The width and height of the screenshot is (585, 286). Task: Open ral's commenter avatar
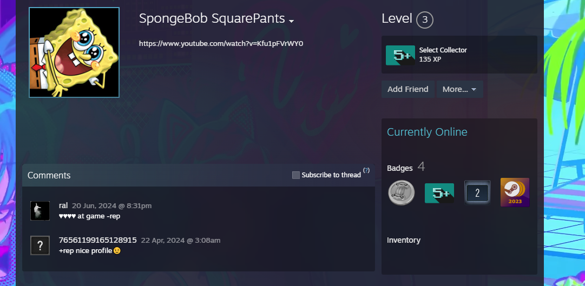click(x=40, y=211)
